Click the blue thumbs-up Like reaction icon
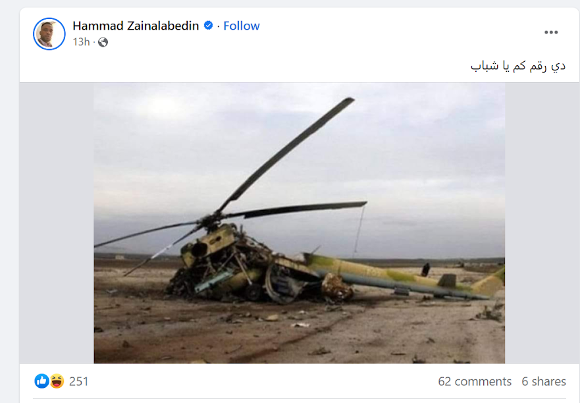This screenshot has height=403, width=580. click(41, 381)
